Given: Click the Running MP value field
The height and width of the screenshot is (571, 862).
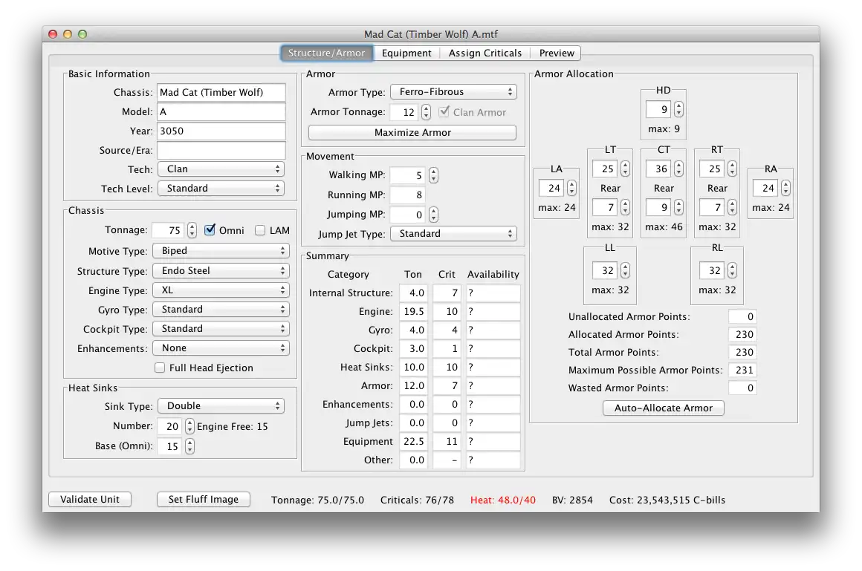Looking at the screenshot, I should 408,195.
